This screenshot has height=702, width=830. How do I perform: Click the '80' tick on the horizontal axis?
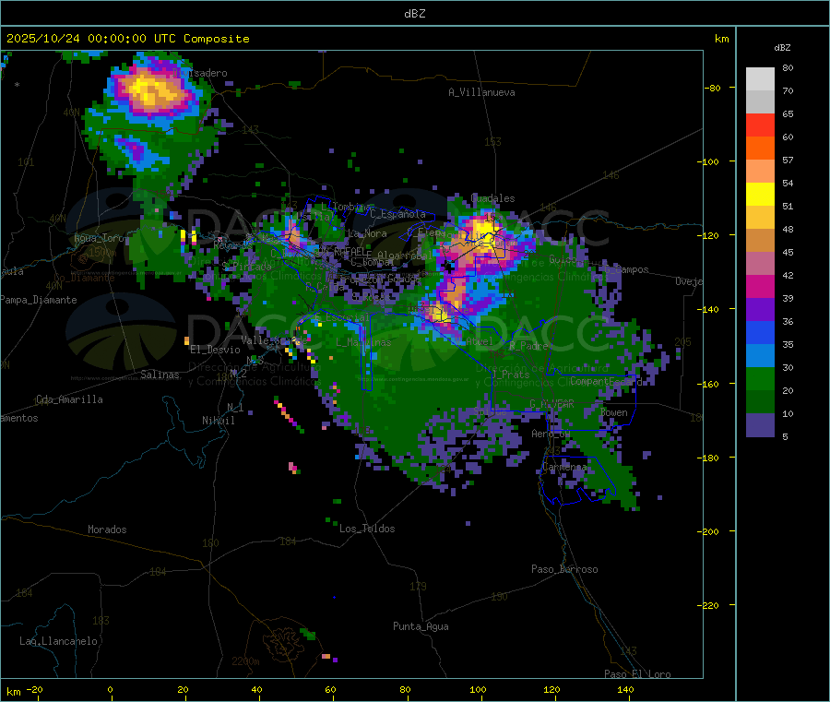[x=405, y=689]
